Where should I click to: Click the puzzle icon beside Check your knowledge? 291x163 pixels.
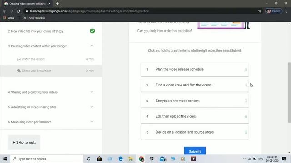pyautogui.click(x=19, y=71)
